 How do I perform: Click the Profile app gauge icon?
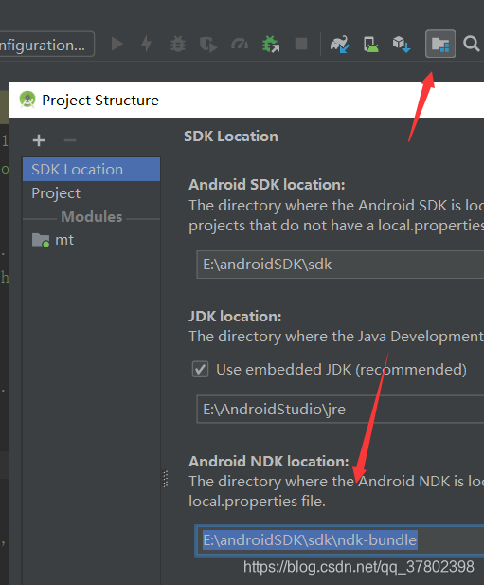point(240,44)
